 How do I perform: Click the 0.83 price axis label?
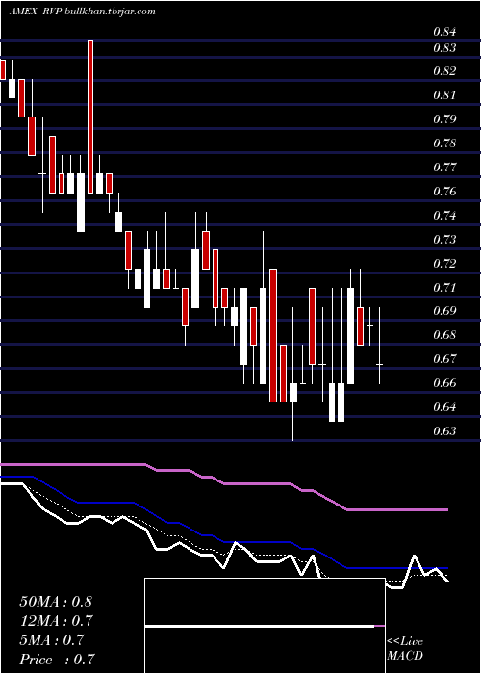coord(444,48)
